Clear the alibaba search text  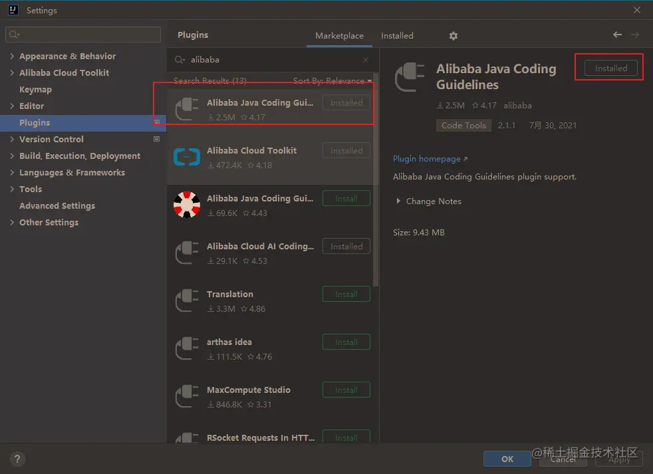(x=366, y=60)
